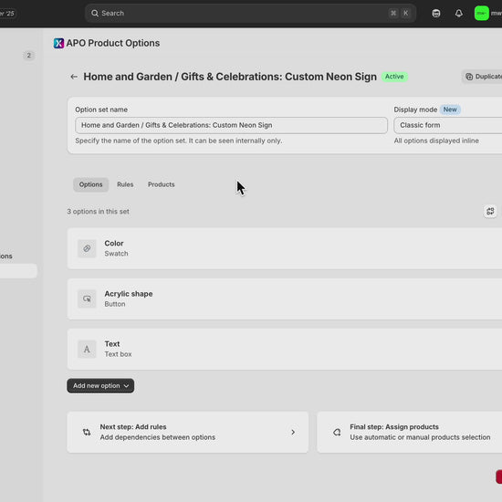Click the Duplicate icon button
This screenshot has width=502, height=502.
[x=482, y=77]
